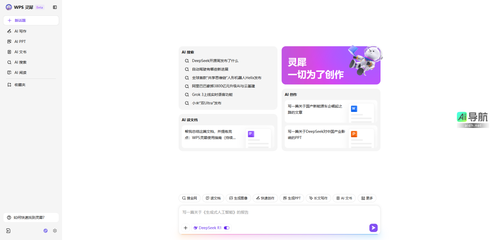Open the AI PPT tool
This screenshot has height=240, width=497.
(19, 41)
